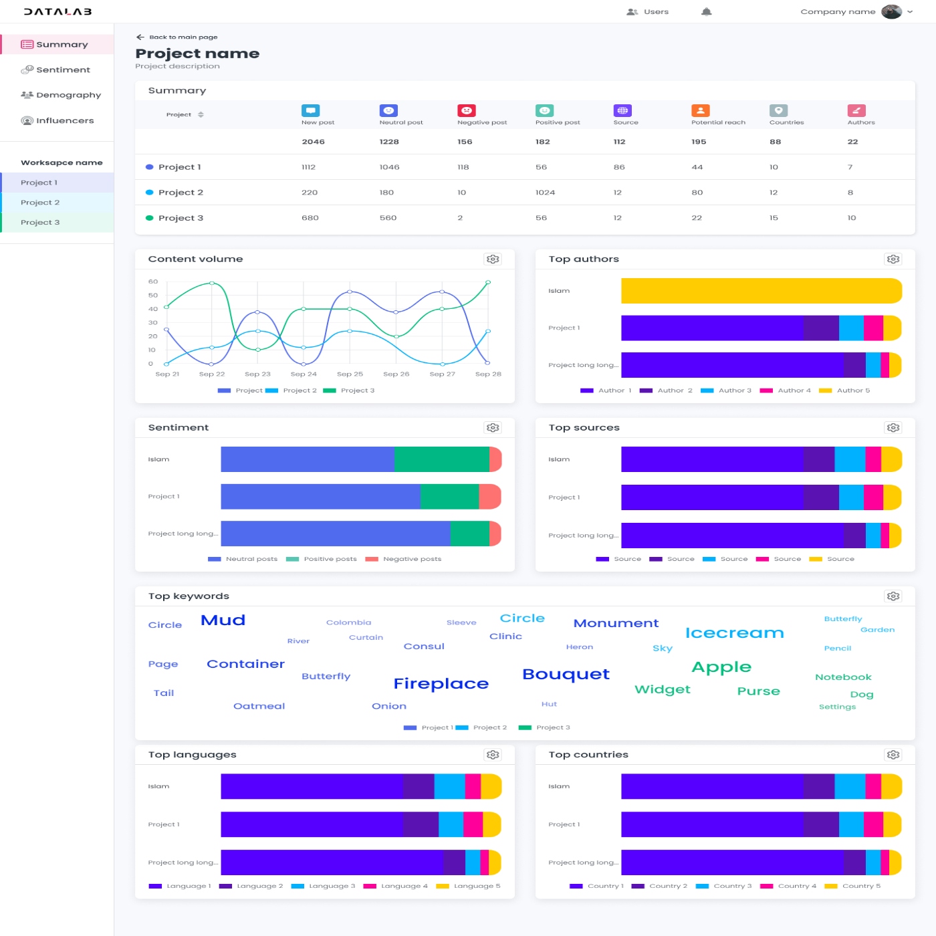Click keyword Widget in keyword cloud
This screenshot has width=936, height=936.
(x=662, y=689)
